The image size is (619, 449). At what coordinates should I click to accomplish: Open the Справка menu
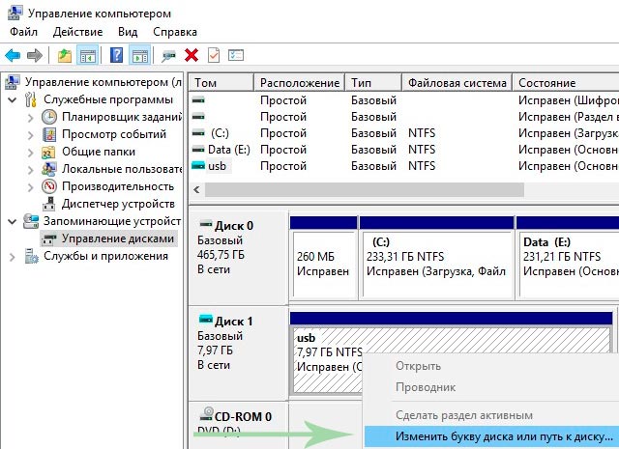[174, 32]
